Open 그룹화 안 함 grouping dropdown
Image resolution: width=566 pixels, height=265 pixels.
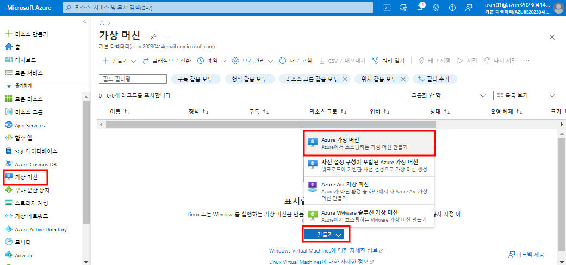448,95
